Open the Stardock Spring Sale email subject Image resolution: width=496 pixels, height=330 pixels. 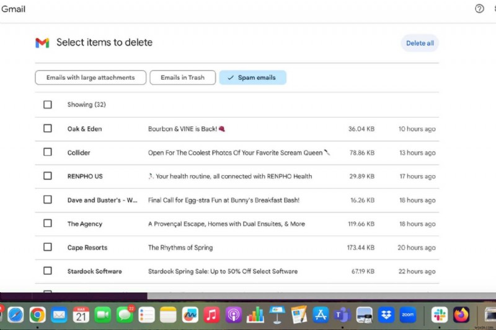(x=223, y=271)
